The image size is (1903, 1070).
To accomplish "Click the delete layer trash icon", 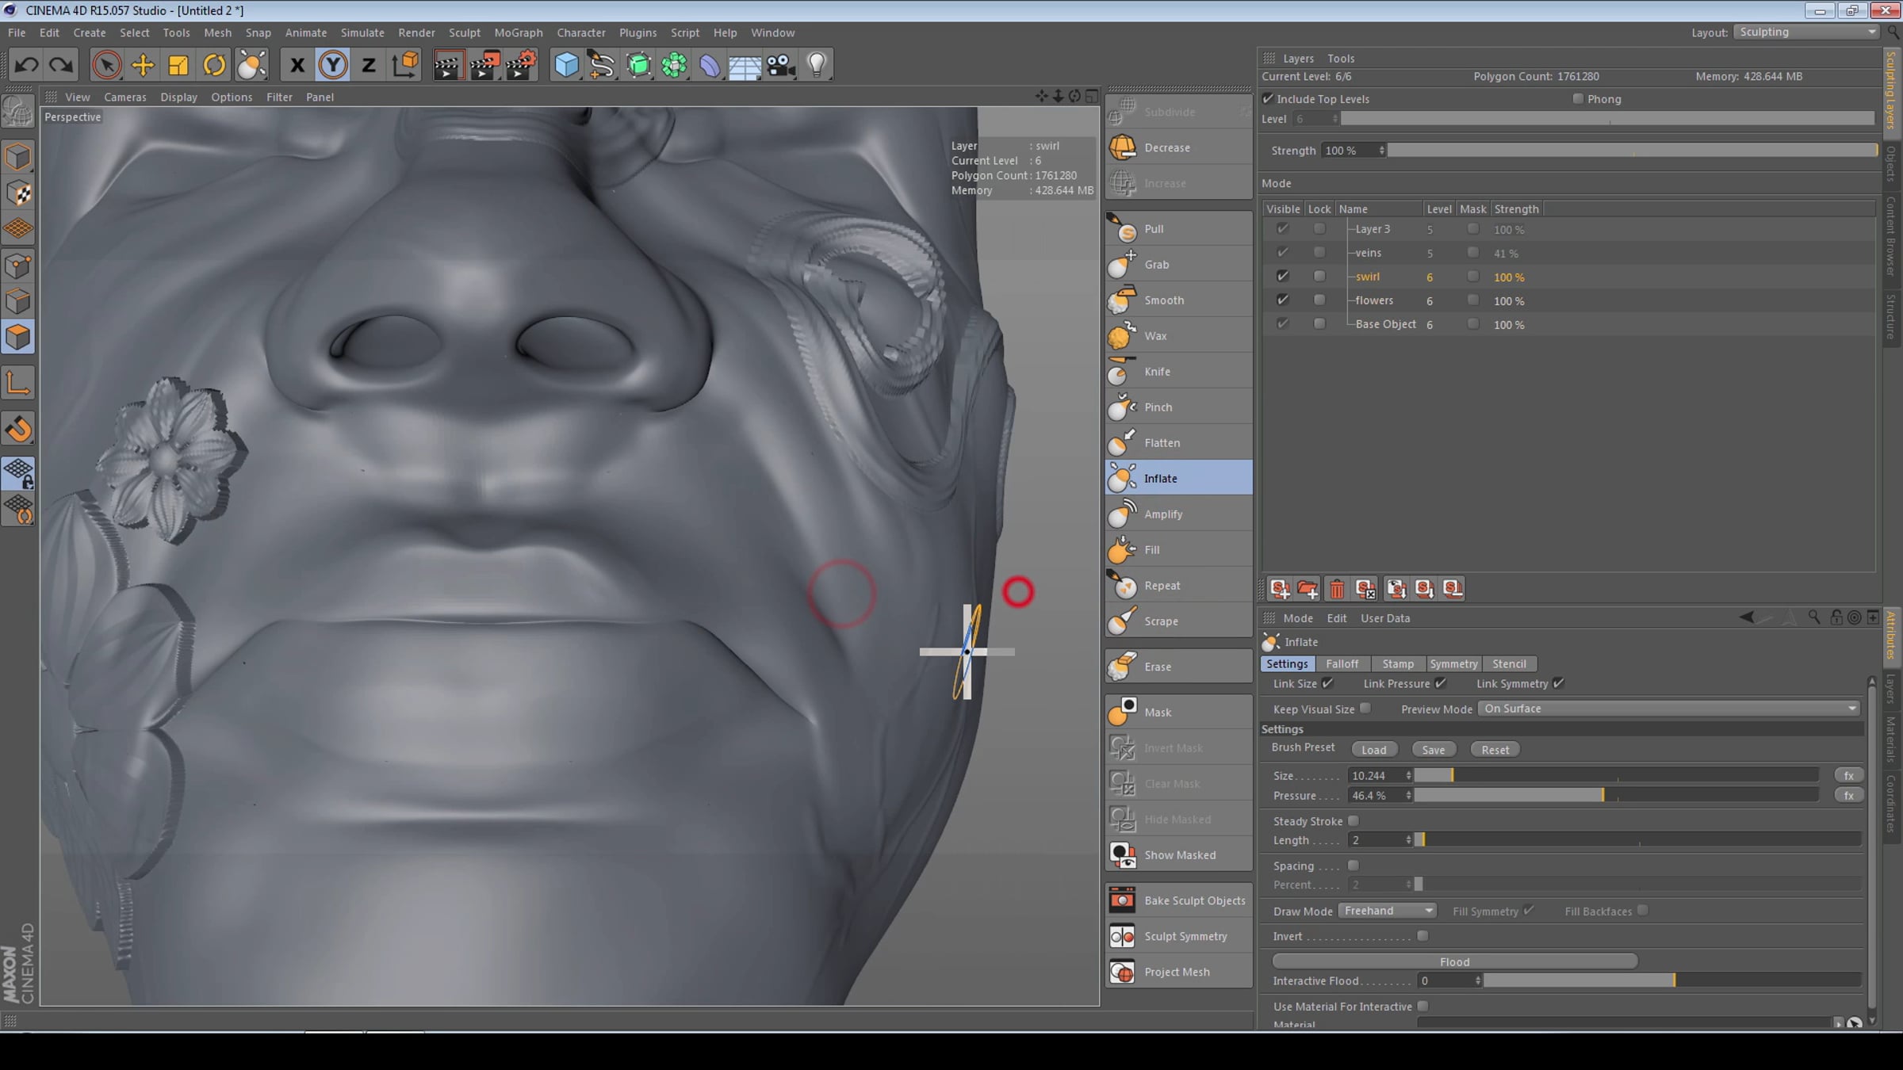I will (x=1337, y=589).
